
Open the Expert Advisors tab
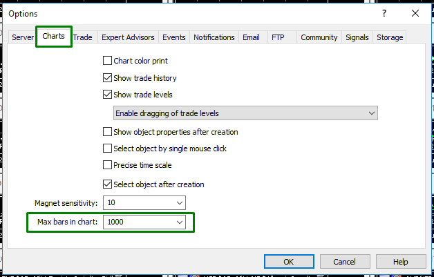[x=129, y=37]
